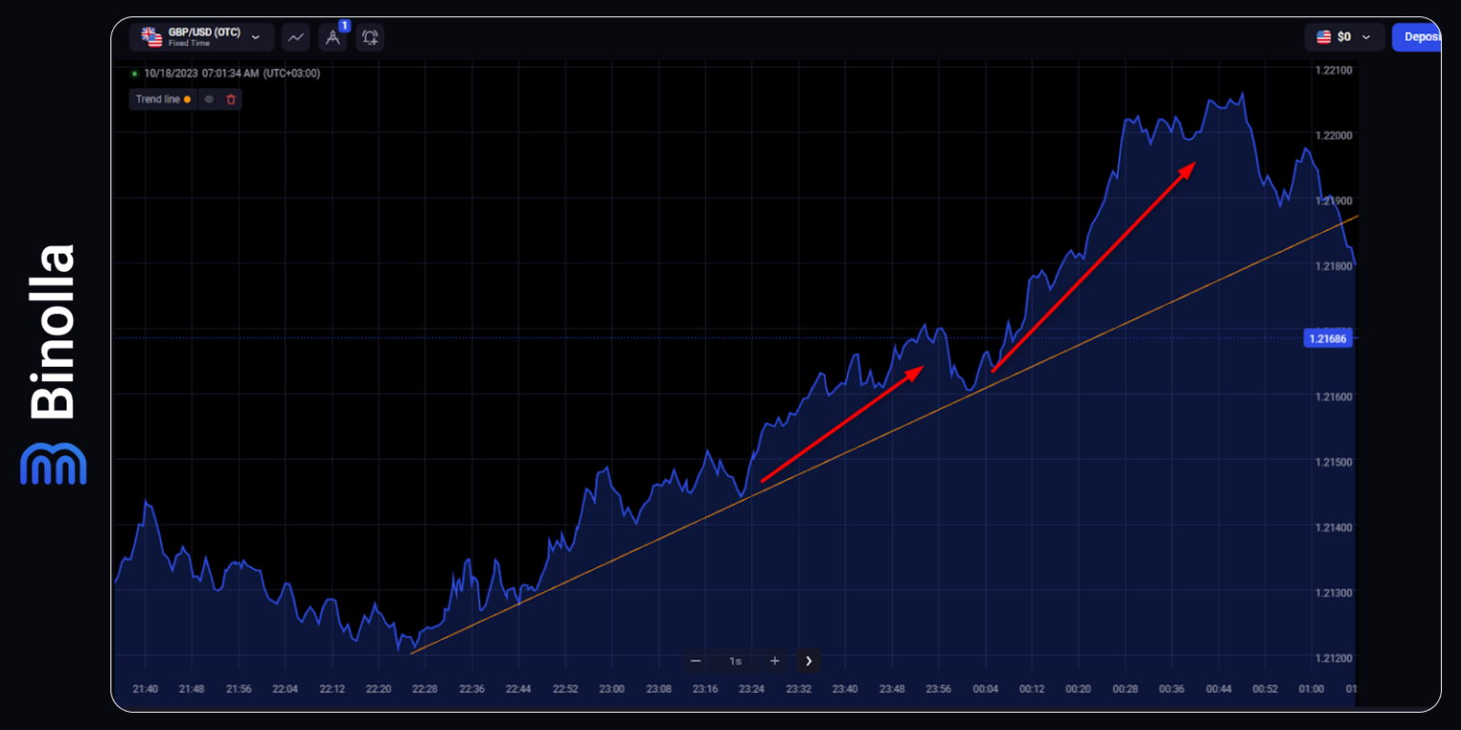The height and width of the screenshot is (730, 1461).
Task: Jump to latest candle with right arrow
Action: (808, 661)
